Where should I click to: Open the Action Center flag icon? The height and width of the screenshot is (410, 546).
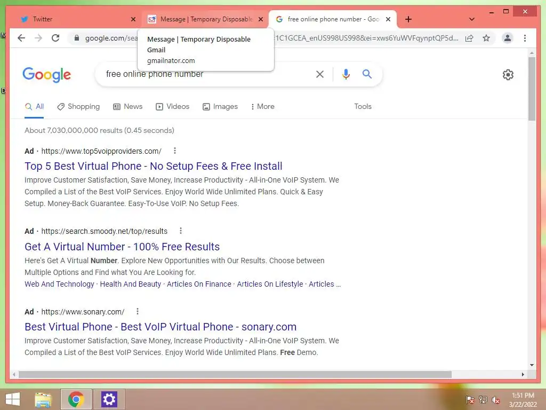tap(470, 400)
